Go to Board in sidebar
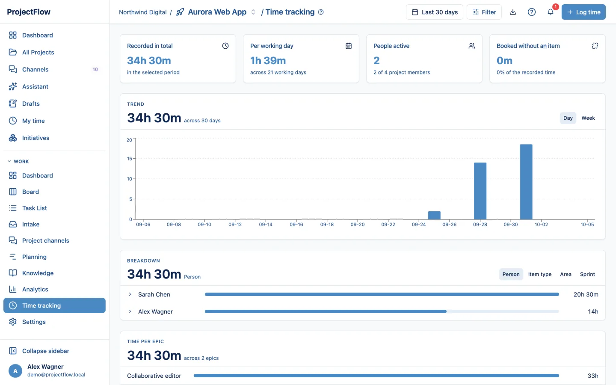This screenshot has width=616, height=385. pos(54,192)
